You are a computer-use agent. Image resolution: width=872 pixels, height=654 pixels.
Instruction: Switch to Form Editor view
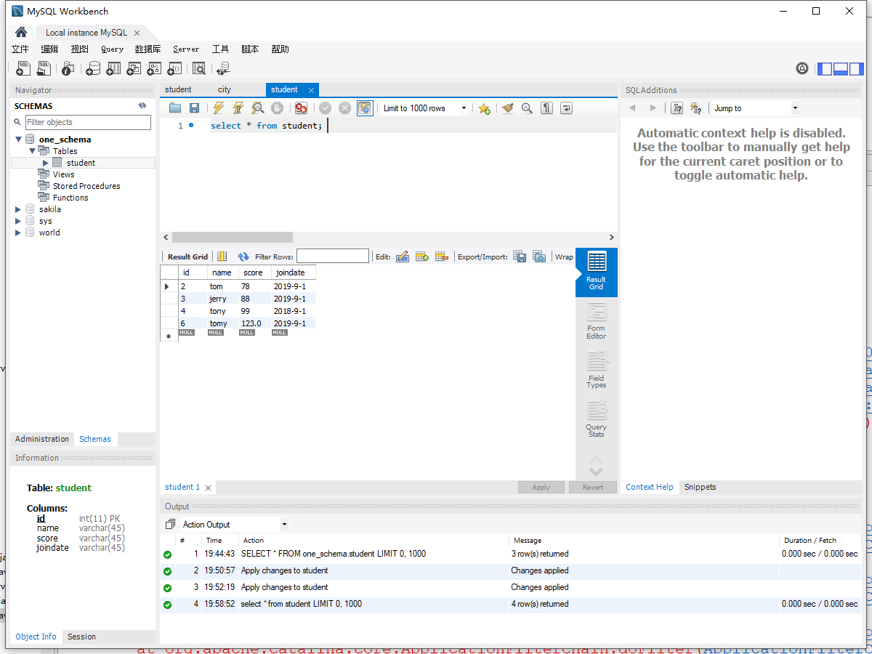(597, 321)
